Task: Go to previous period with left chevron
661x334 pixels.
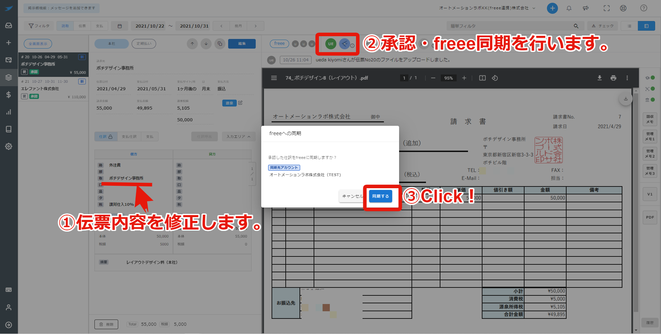Action: [221, 26]
